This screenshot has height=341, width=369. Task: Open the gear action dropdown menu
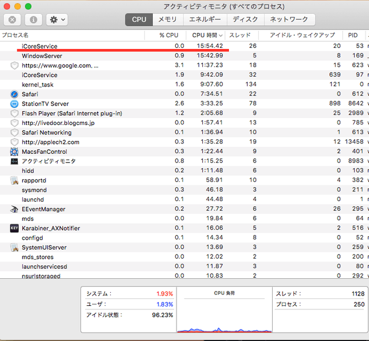click(x=57, y=20)
